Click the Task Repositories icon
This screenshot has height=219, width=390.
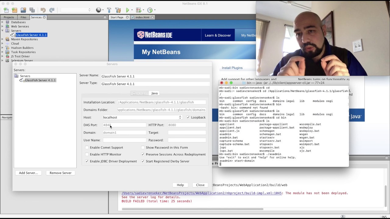pyautogui.click(x=8, y=52)
